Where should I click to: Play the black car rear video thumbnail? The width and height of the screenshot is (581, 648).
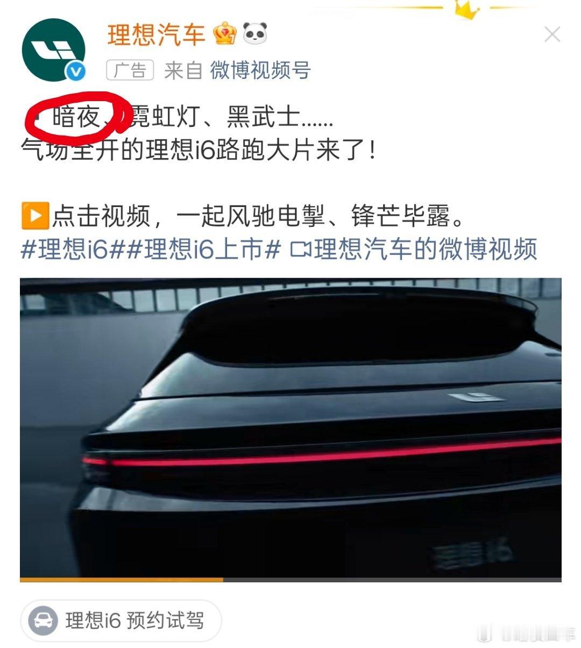coord(290,428)
